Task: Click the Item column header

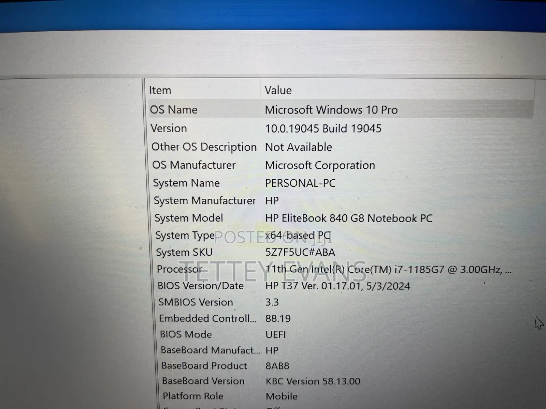Action: [160, 90]
